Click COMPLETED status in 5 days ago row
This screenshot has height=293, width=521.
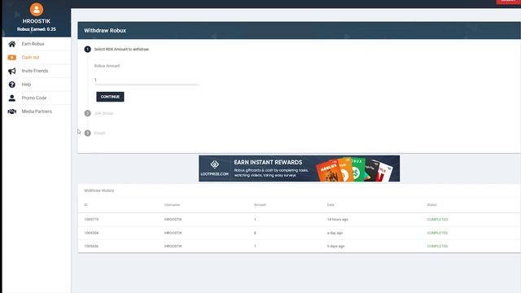click(437, 246)
